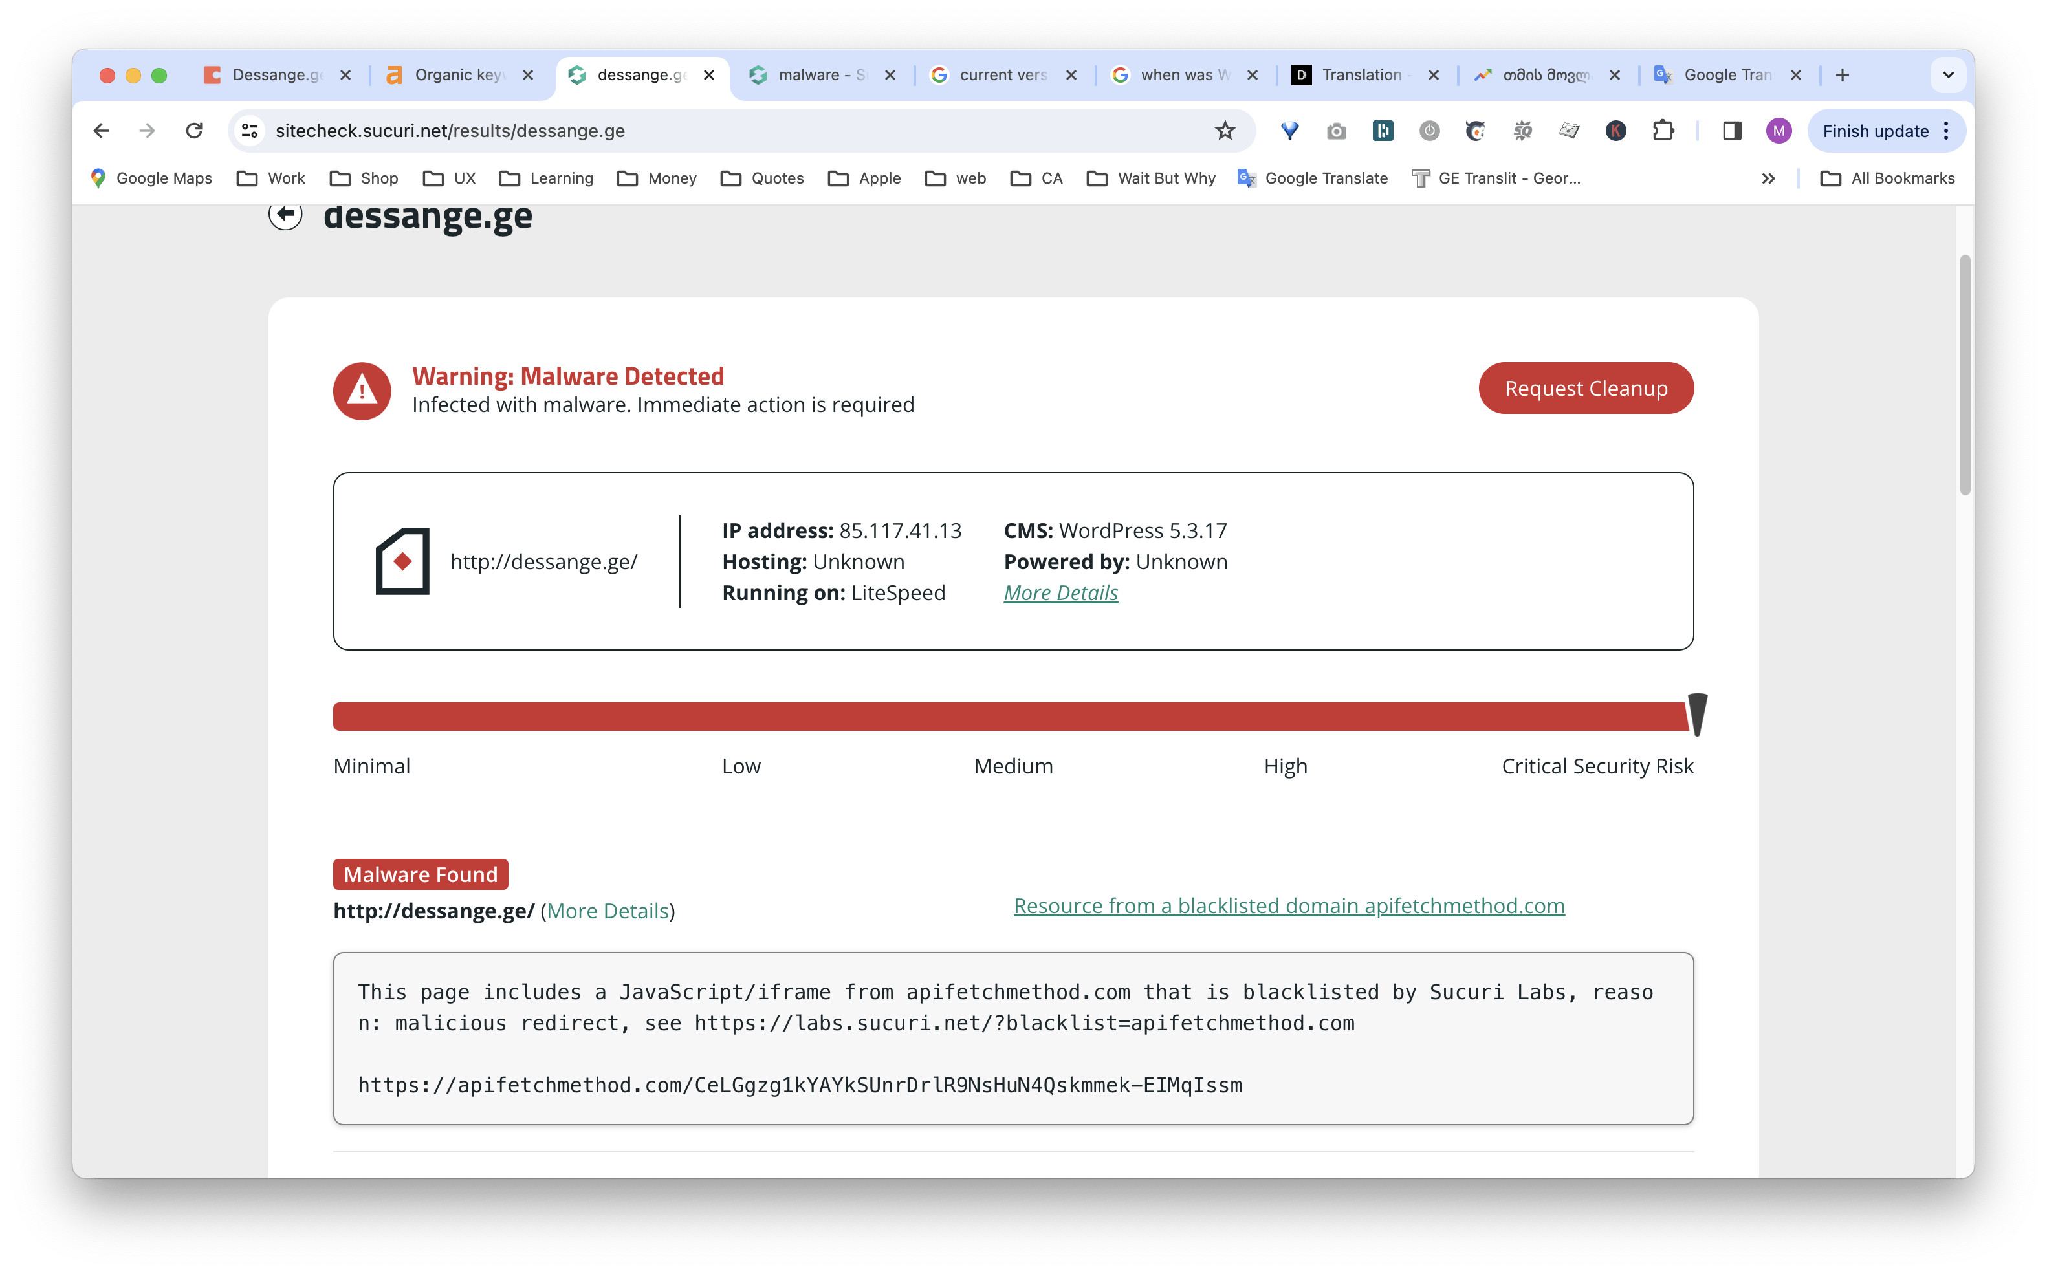The image size is (2047, 1274).
Task: Open the Learning bookmarks folder
Action: coord(546,178)
